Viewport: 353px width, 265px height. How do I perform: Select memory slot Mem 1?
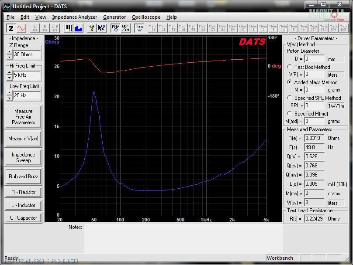152,28
